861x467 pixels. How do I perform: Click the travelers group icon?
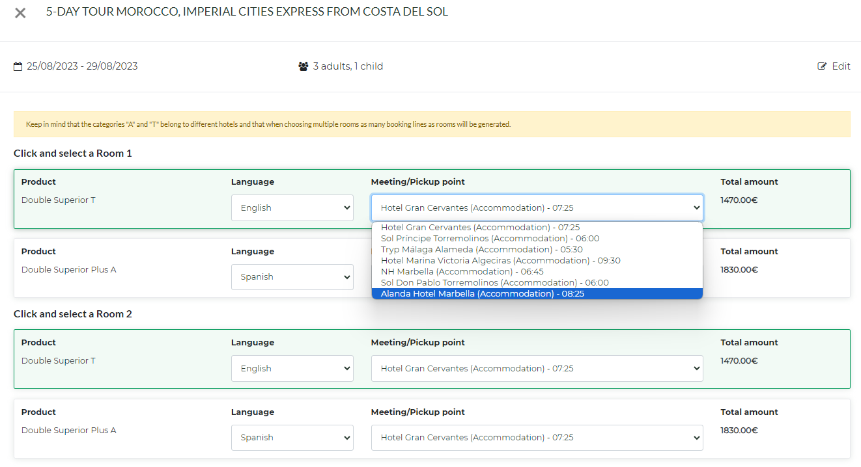click(x=303, y=66)
